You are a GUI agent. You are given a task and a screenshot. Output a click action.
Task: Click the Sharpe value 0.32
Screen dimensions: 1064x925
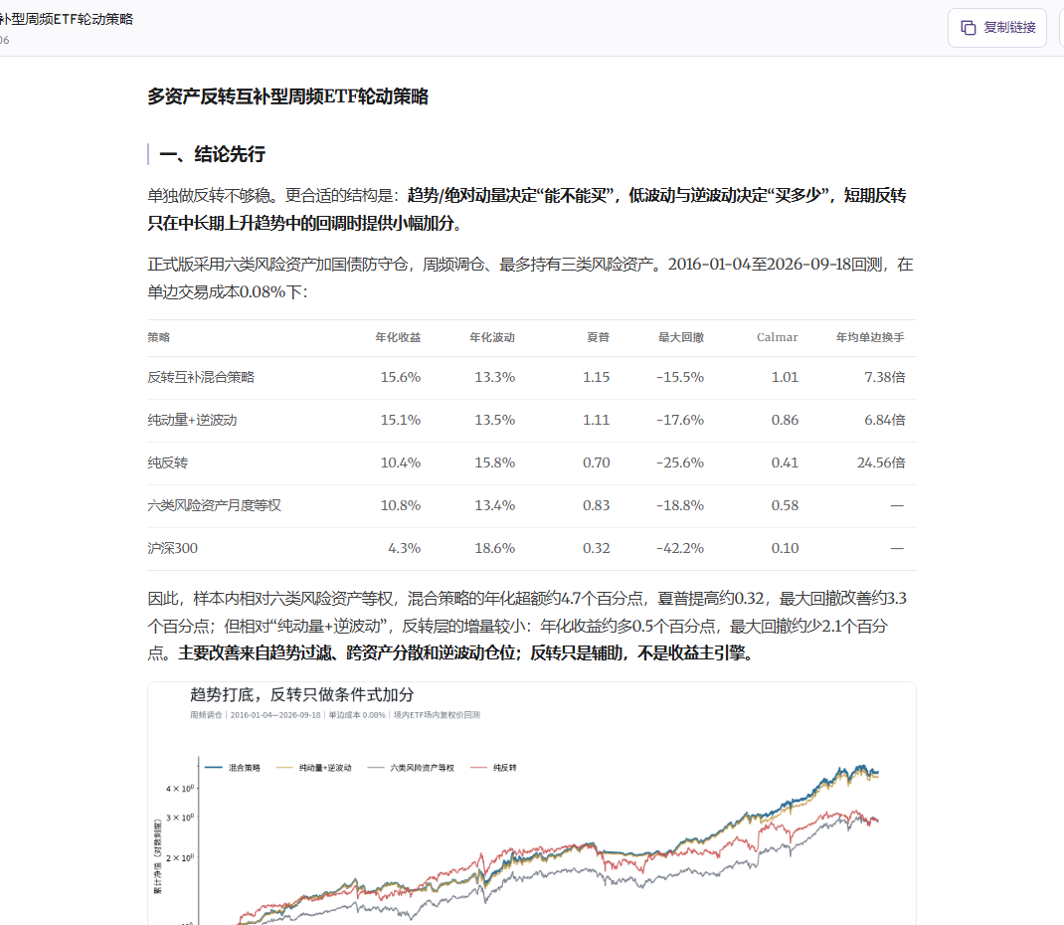(x=597, y=548)
